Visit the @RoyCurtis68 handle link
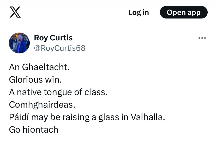This screenshot has height=142, width=216. tap(59, 48)
